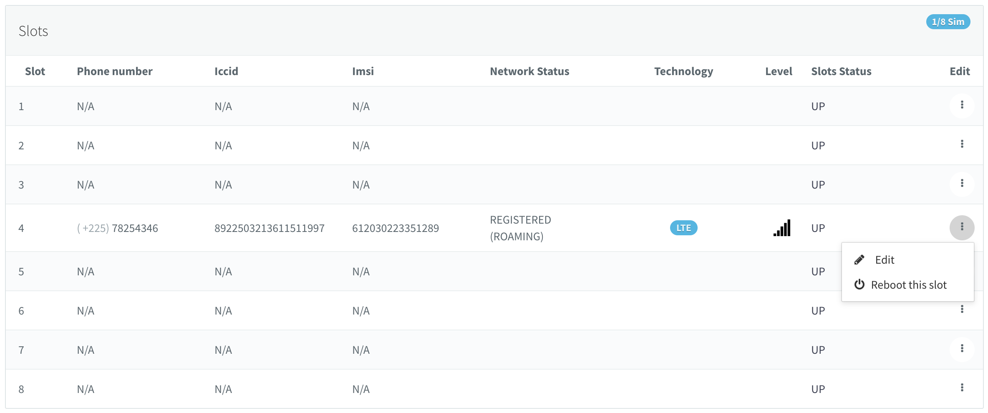Open the three-dot menu for slot 6
988x413 pixels.
[962, 309]
